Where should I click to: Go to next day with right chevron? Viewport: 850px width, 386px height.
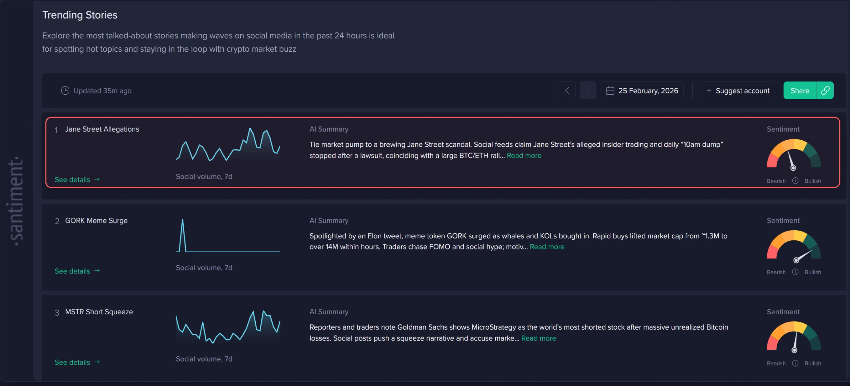(x=588, y=91)
